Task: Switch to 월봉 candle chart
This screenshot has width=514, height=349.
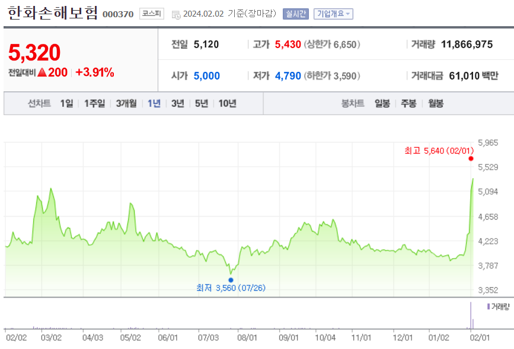Action: (x=436, y=103)
